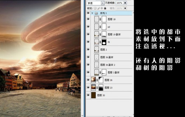Hide 图层 36 副本 layer

pos(88,57)
